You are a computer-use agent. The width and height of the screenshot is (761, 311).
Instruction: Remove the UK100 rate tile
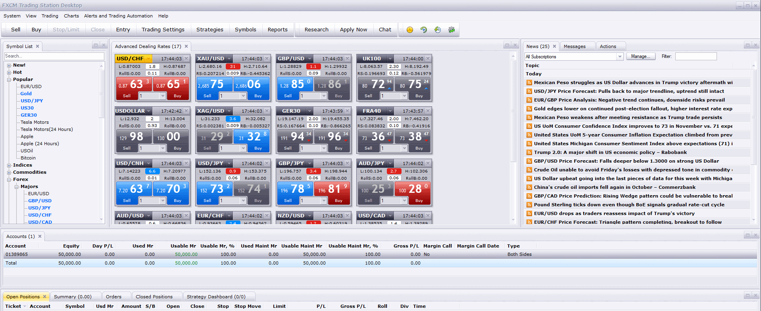tap(428, 59)
